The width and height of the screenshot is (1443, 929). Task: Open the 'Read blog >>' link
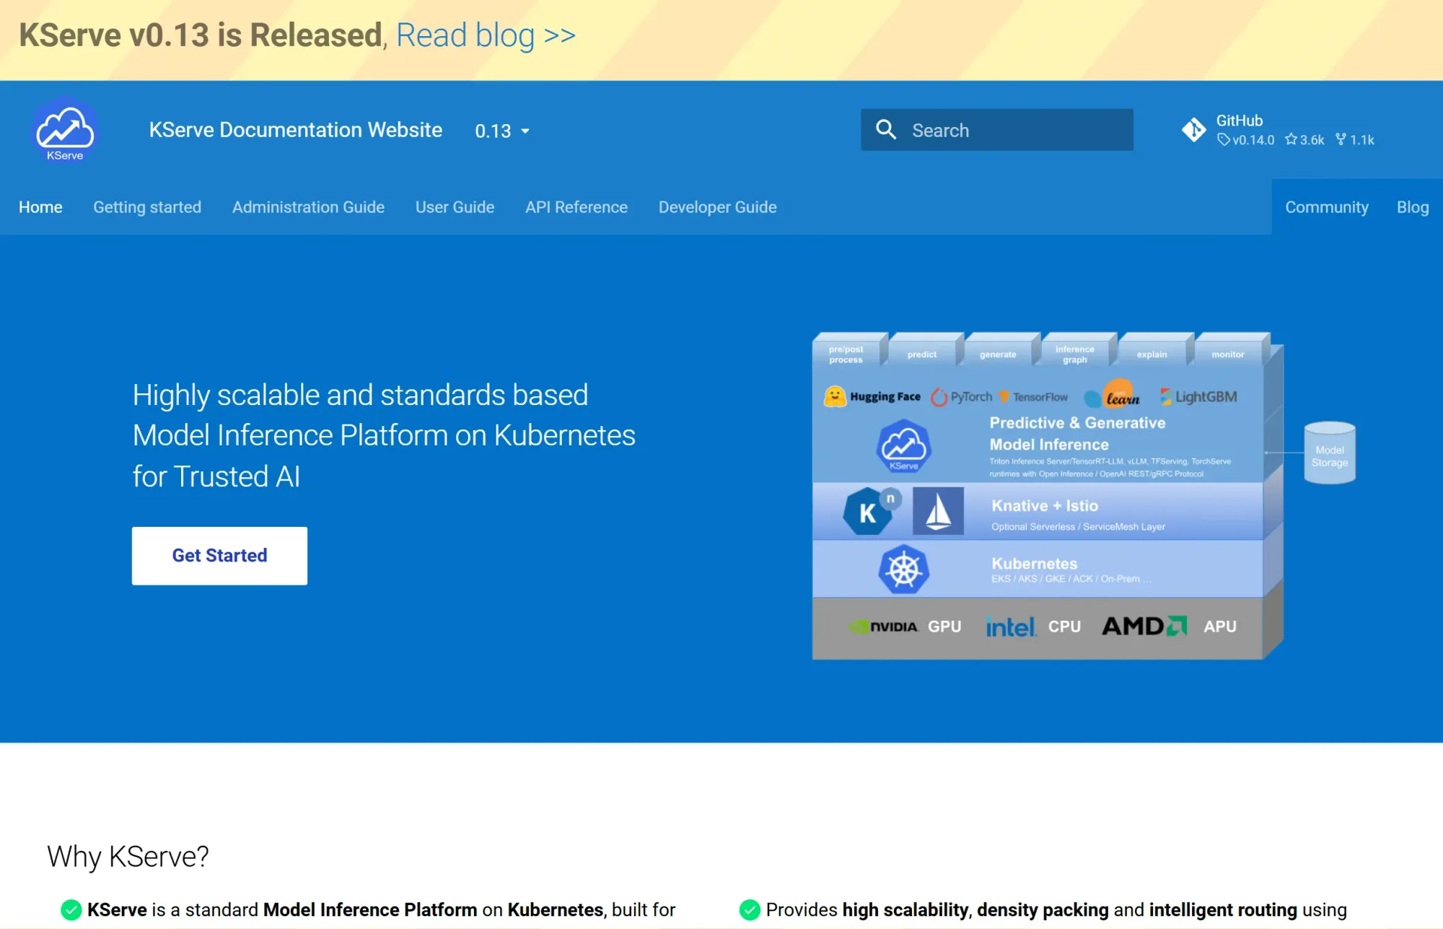click(x=485, y=35)
